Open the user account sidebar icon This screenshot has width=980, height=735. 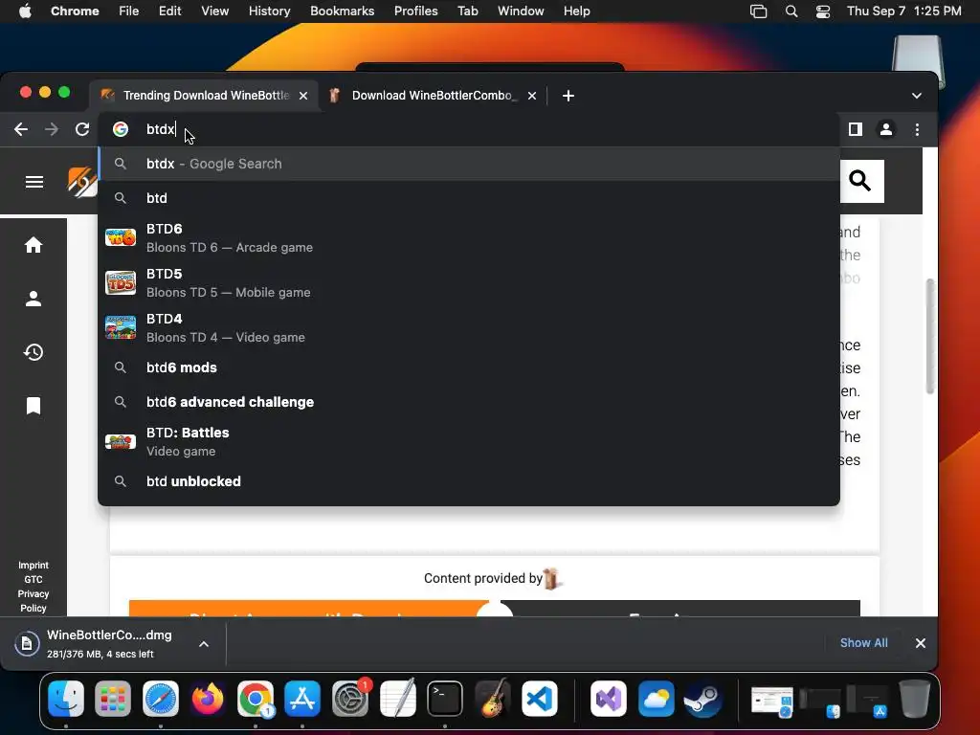point(33,299)
